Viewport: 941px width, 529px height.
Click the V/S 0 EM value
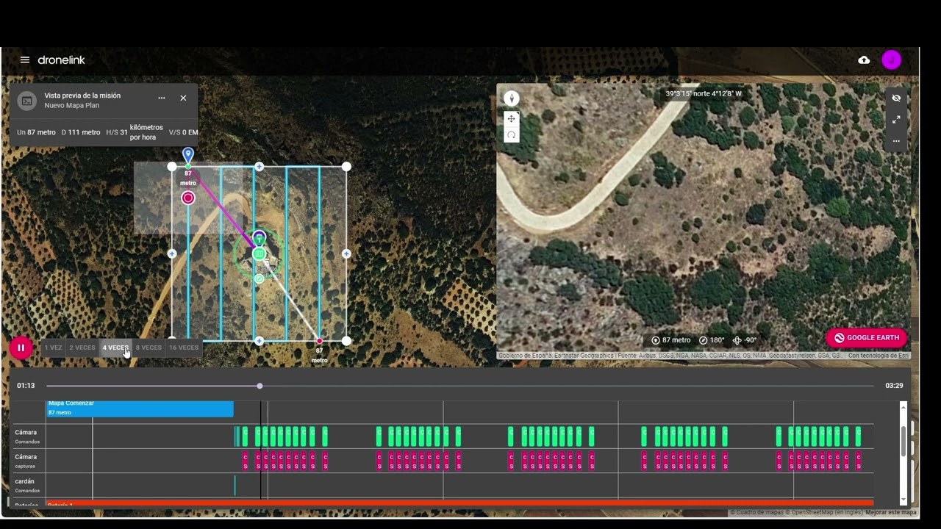pos(183,132)
